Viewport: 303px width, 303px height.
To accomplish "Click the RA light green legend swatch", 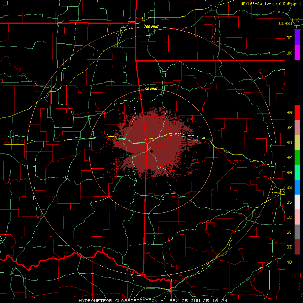I will coord(297,172).
